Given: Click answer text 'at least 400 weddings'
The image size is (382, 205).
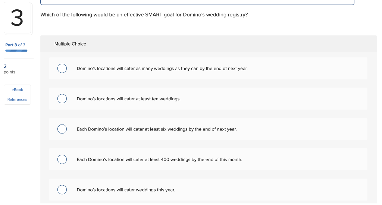Looking at the screenshot, I should point(167,160).
